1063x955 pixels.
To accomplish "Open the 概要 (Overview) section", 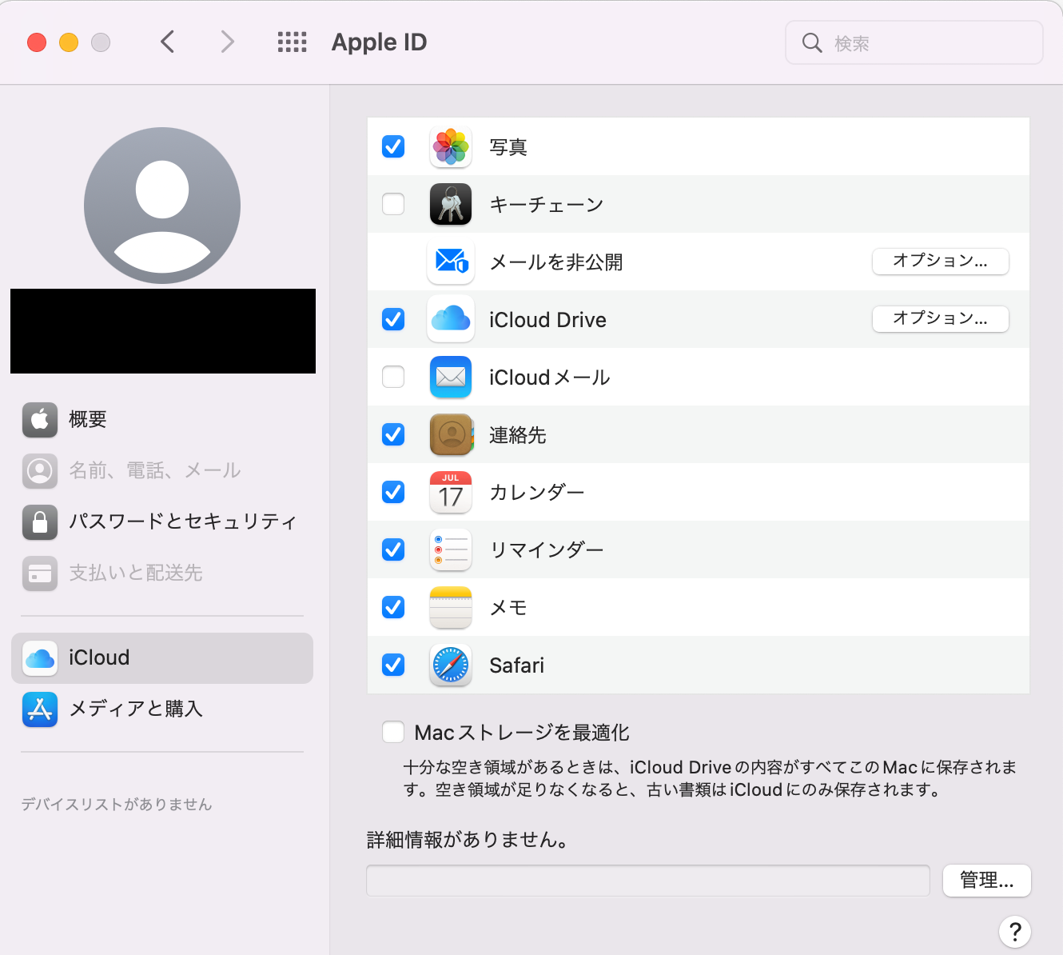I will (162, 420).
